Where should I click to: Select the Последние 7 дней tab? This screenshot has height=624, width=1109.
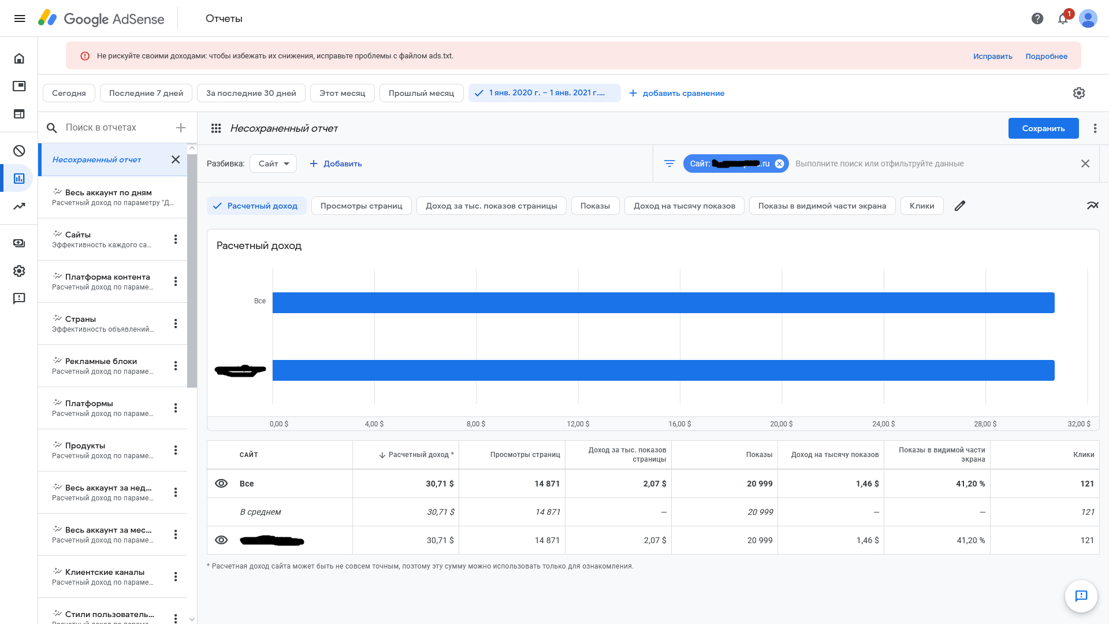point(146,93)
